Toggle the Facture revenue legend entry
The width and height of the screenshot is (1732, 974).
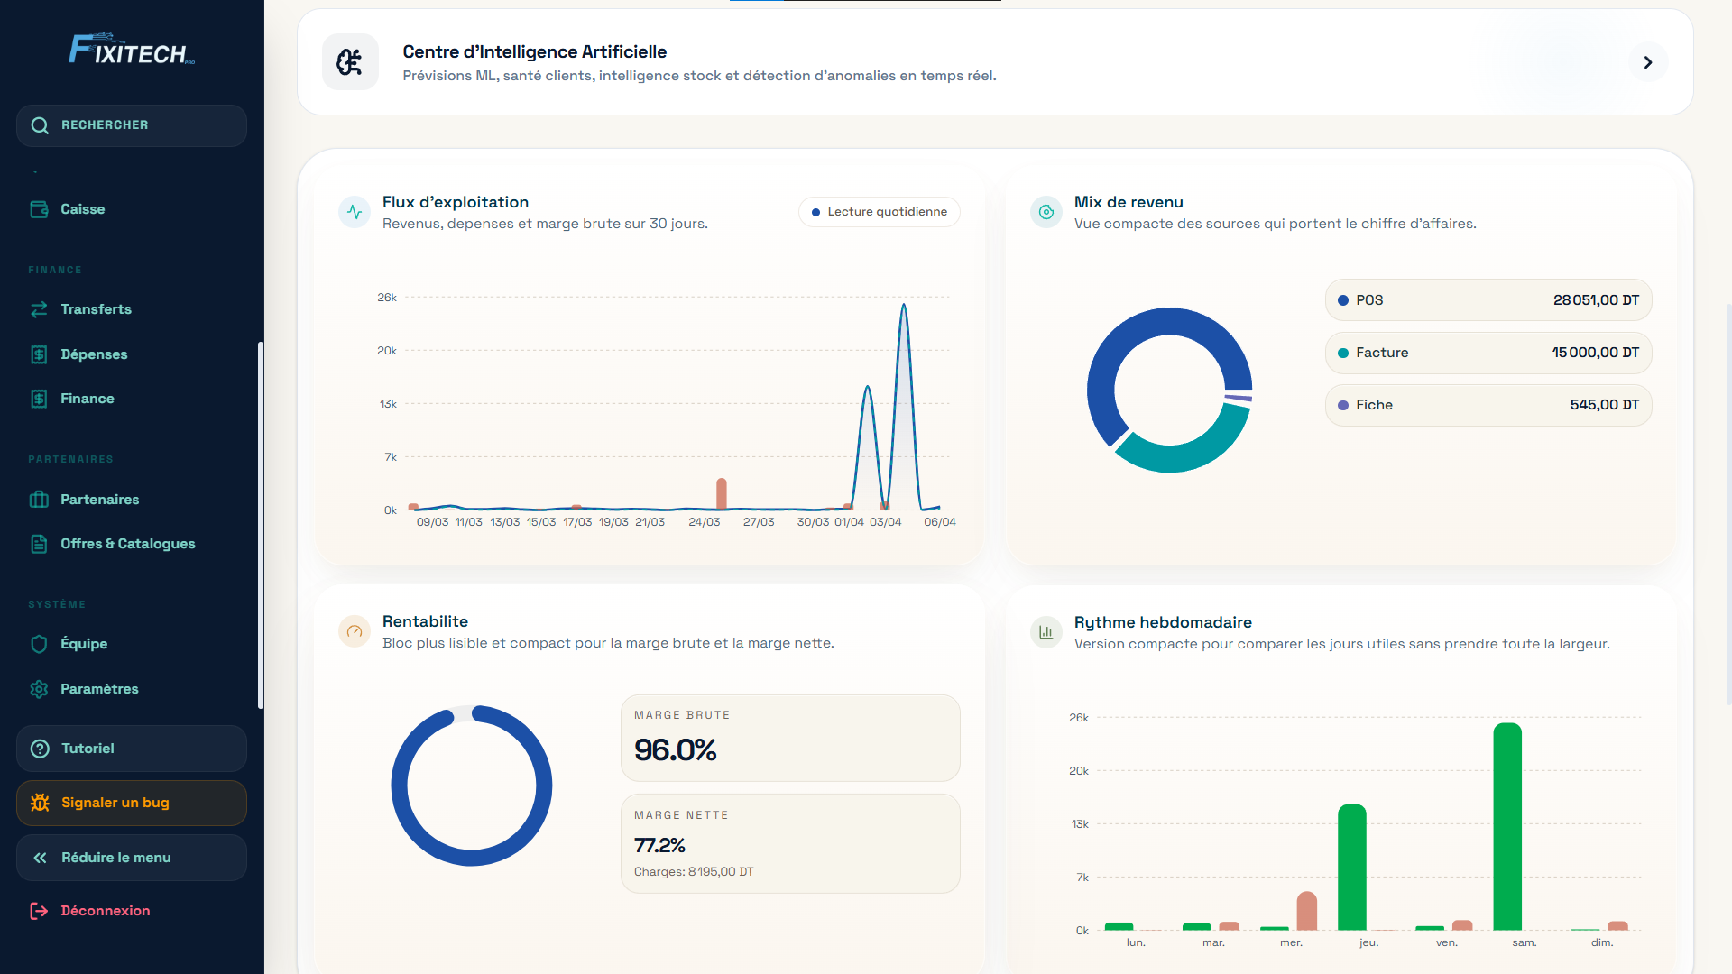click(x=1488, y=353)
